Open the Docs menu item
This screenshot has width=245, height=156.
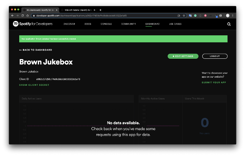coord(87,24)
